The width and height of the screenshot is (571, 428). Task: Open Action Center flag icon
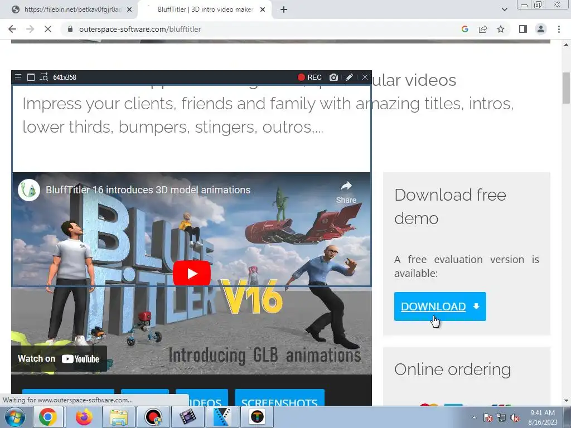tap(487, 417)
